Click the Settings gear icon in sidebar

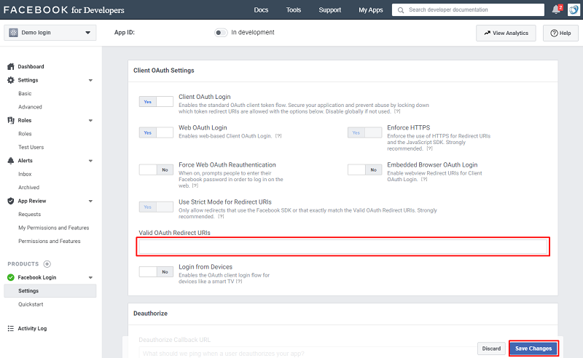tap(11, 80)
